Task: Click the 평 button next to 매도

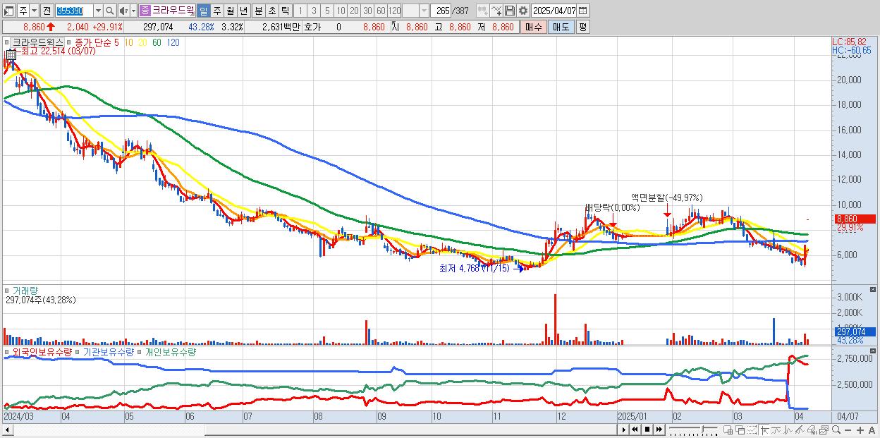Action: pyautogui.click(x=582, y=27)
